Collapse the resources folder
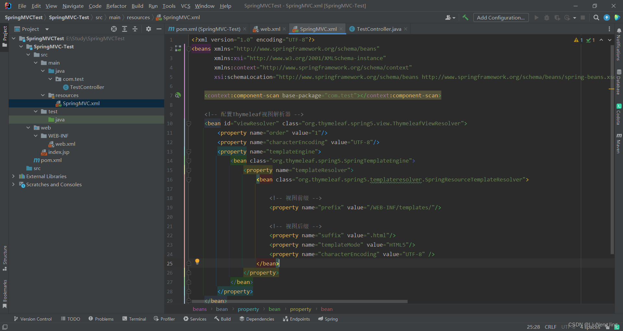This screenshot has height=331, width=623. pos(43,95)
